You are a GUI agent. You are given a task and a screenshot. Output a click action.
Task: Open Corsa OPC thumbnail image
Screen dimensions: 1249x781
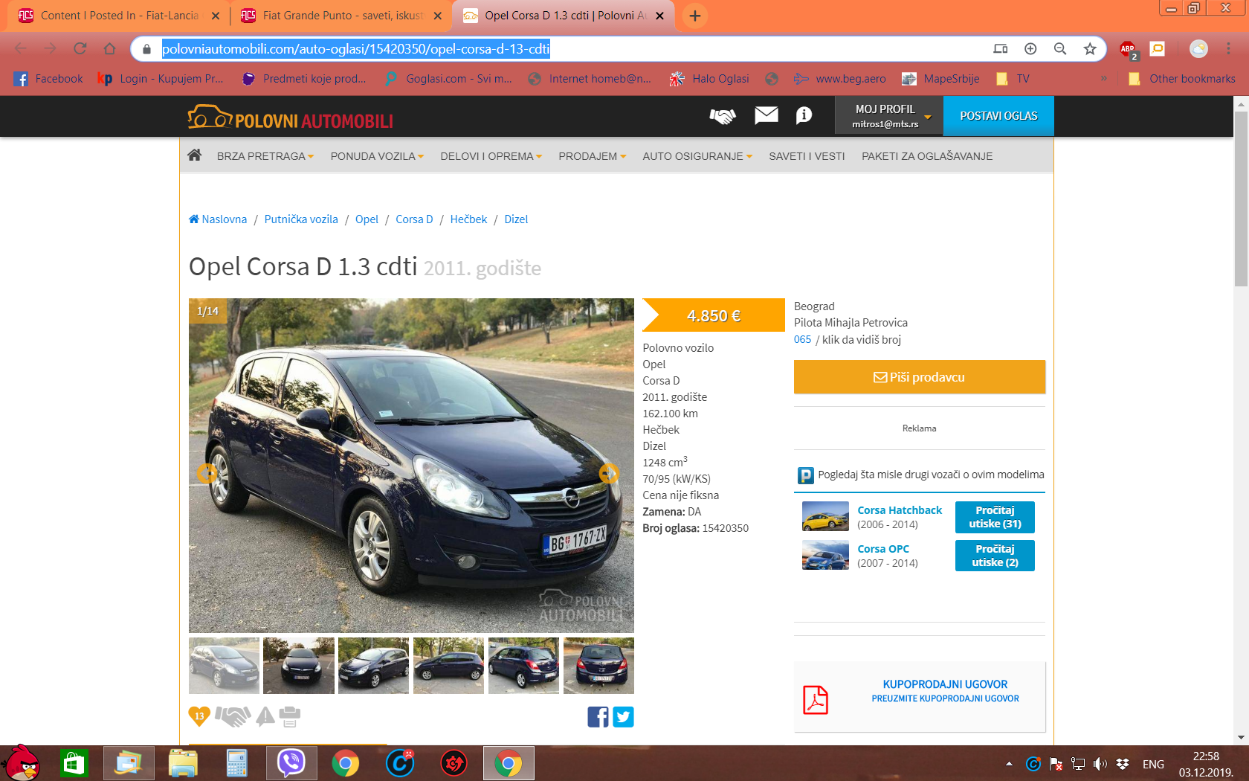pos(825,555)
